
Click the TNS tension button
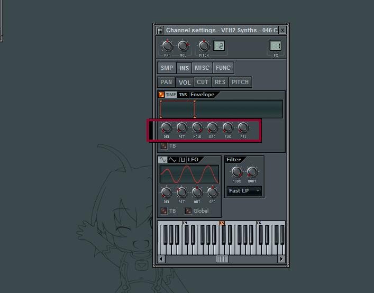[x=183, y=95]
